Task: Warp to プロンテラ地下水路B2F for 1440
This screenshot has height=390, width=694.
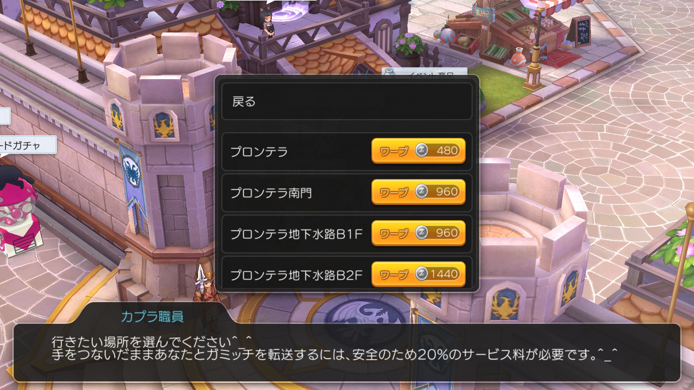Action: click(x=418, y=274)
